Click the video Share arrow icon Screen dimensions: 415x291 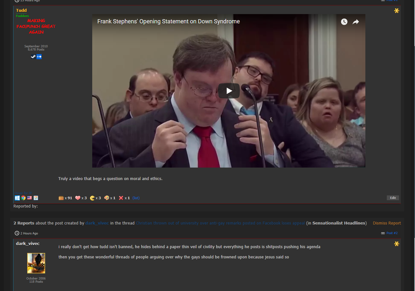click(356, 22)
